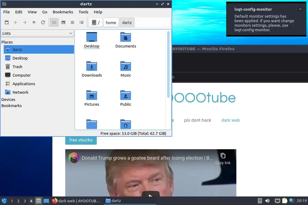
Task: Open the LXQt main menu in the taskbar
Action: pos(4,201)
